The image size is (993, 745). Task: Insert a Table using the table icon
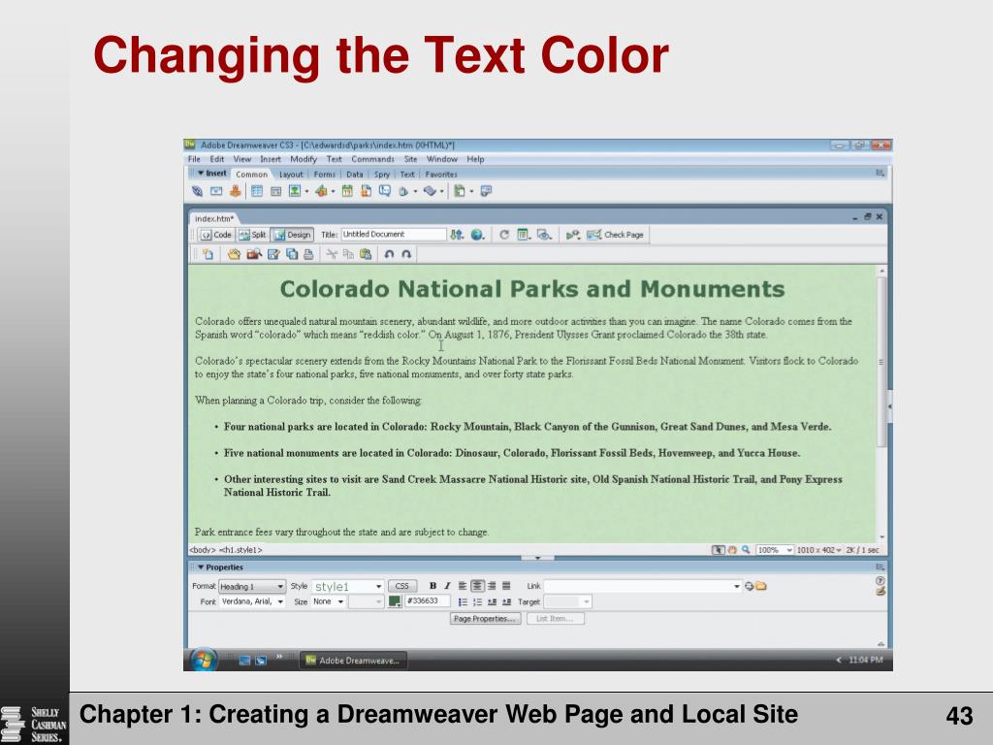pos(256,191)
